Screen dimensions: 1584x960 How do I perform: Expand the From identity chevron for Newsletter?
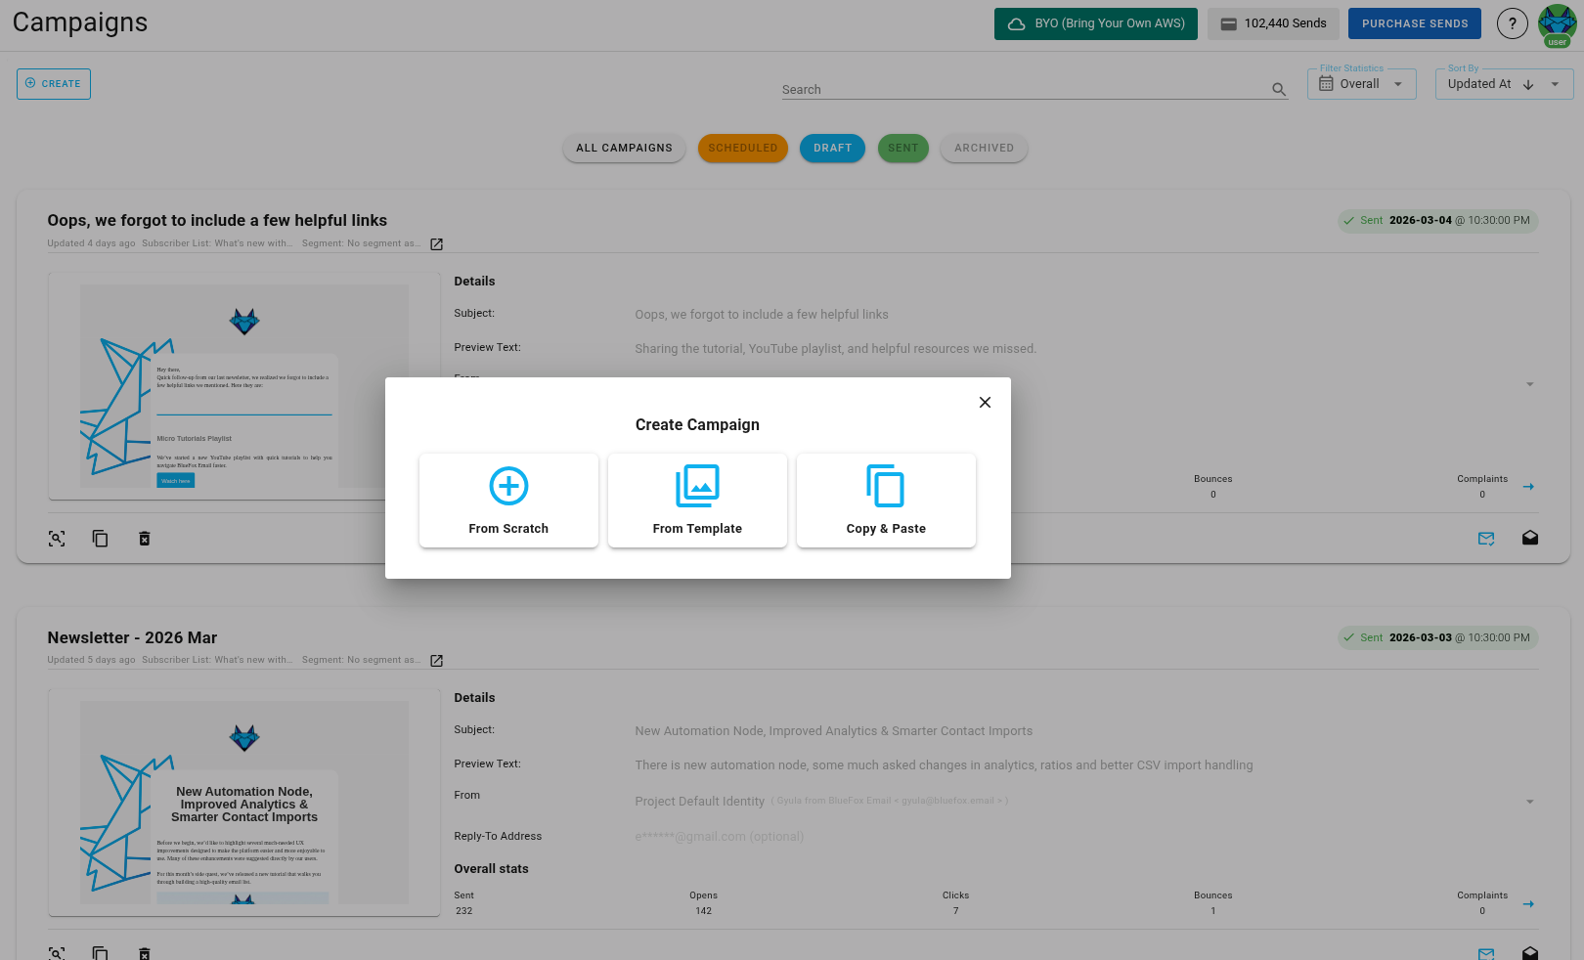[1528, 801]
